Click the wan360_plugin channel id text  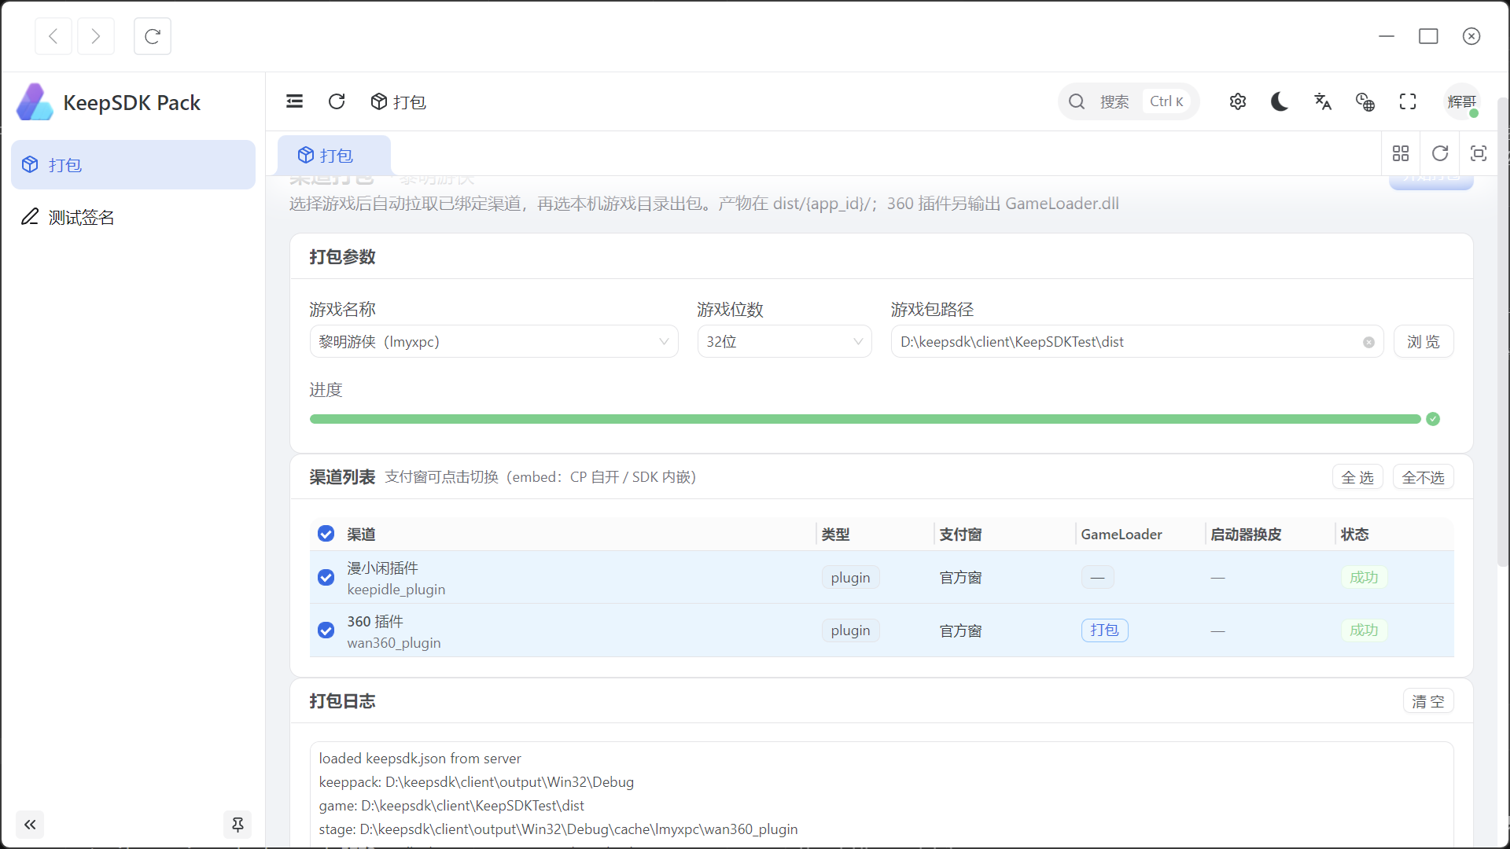[393, 643]
